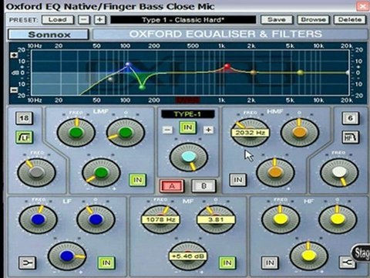Viewport: 370px width, 278px height.
Task: Toggle the MF band IN button
Action: pyautogui.click(x=227, y=263)
